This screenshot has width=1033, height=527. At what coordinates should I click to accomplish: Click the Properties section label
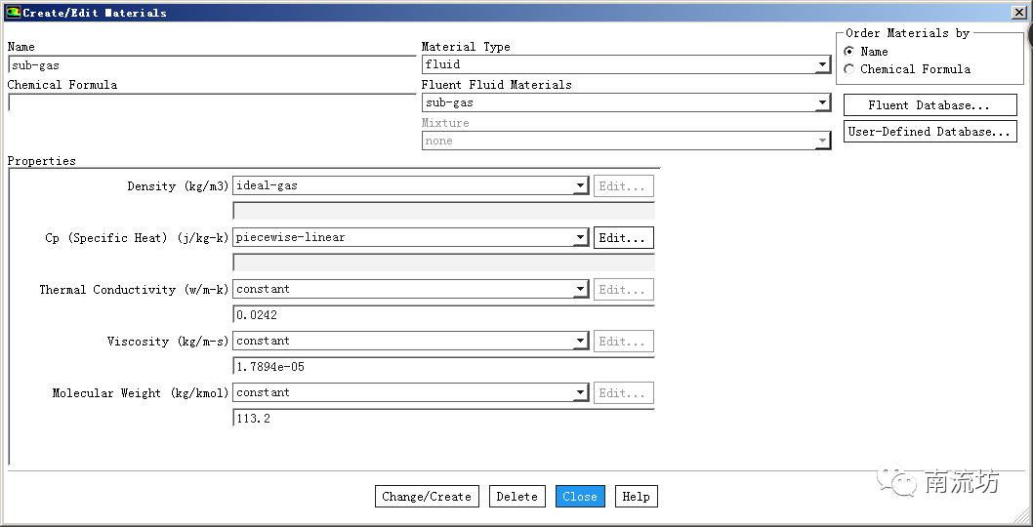coord(42,161)
